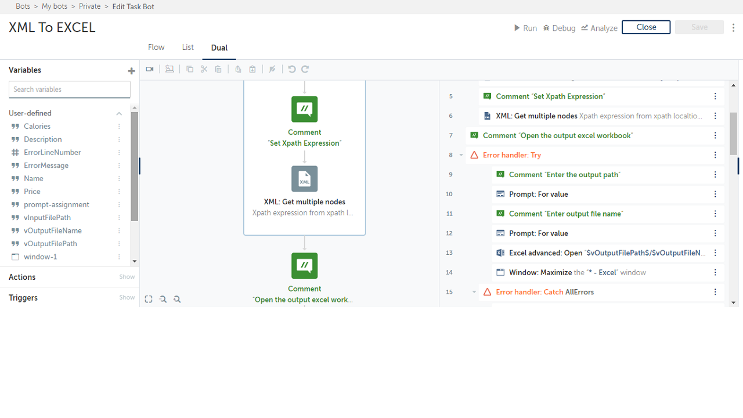Click the Redo icon in toolbar

(305, 69)
